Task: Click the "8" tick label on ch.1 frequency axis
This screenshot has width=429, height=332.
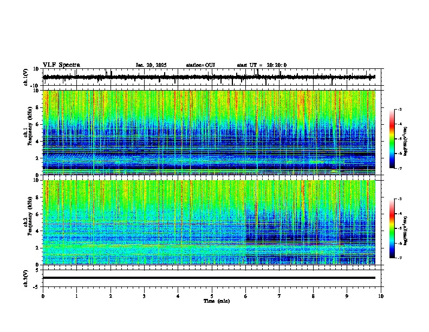Action: tap(38, 107)
